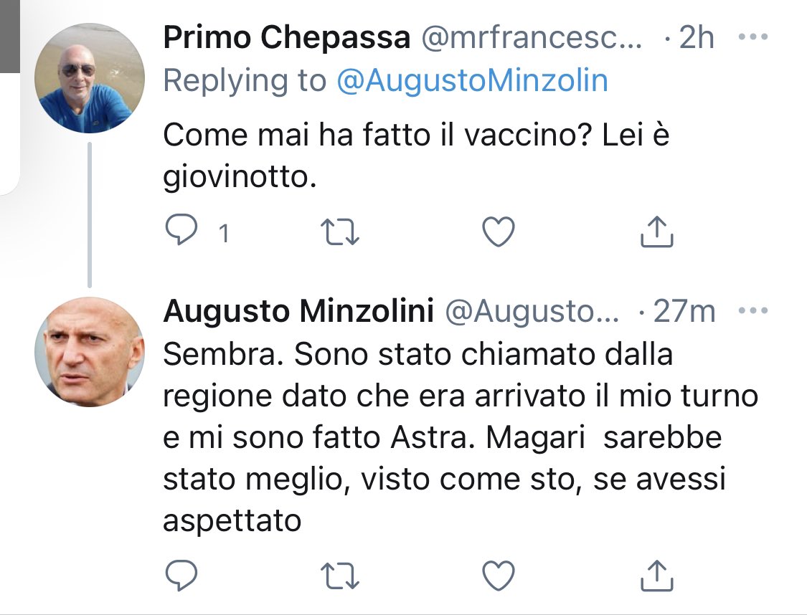Open the reply text starting with "Sembra. Sono stato"
Screen dimensions: 807x615
point(445,437)
